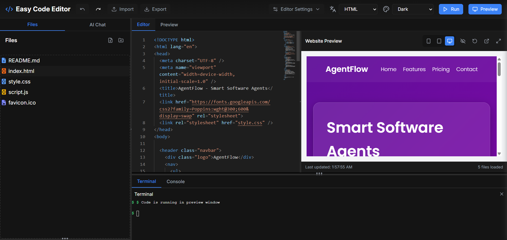Click the theme palette icon
The height and width of the screenshot is (240, 507).
(386, 9)
